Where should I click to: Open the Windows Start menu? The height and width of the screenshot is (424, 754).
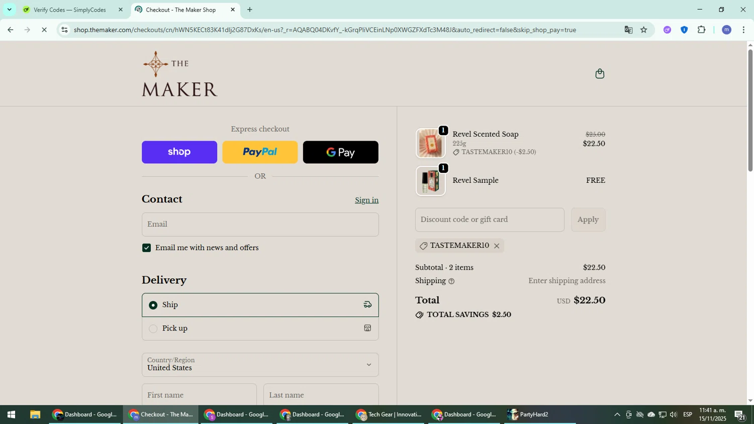coord(11,414)
